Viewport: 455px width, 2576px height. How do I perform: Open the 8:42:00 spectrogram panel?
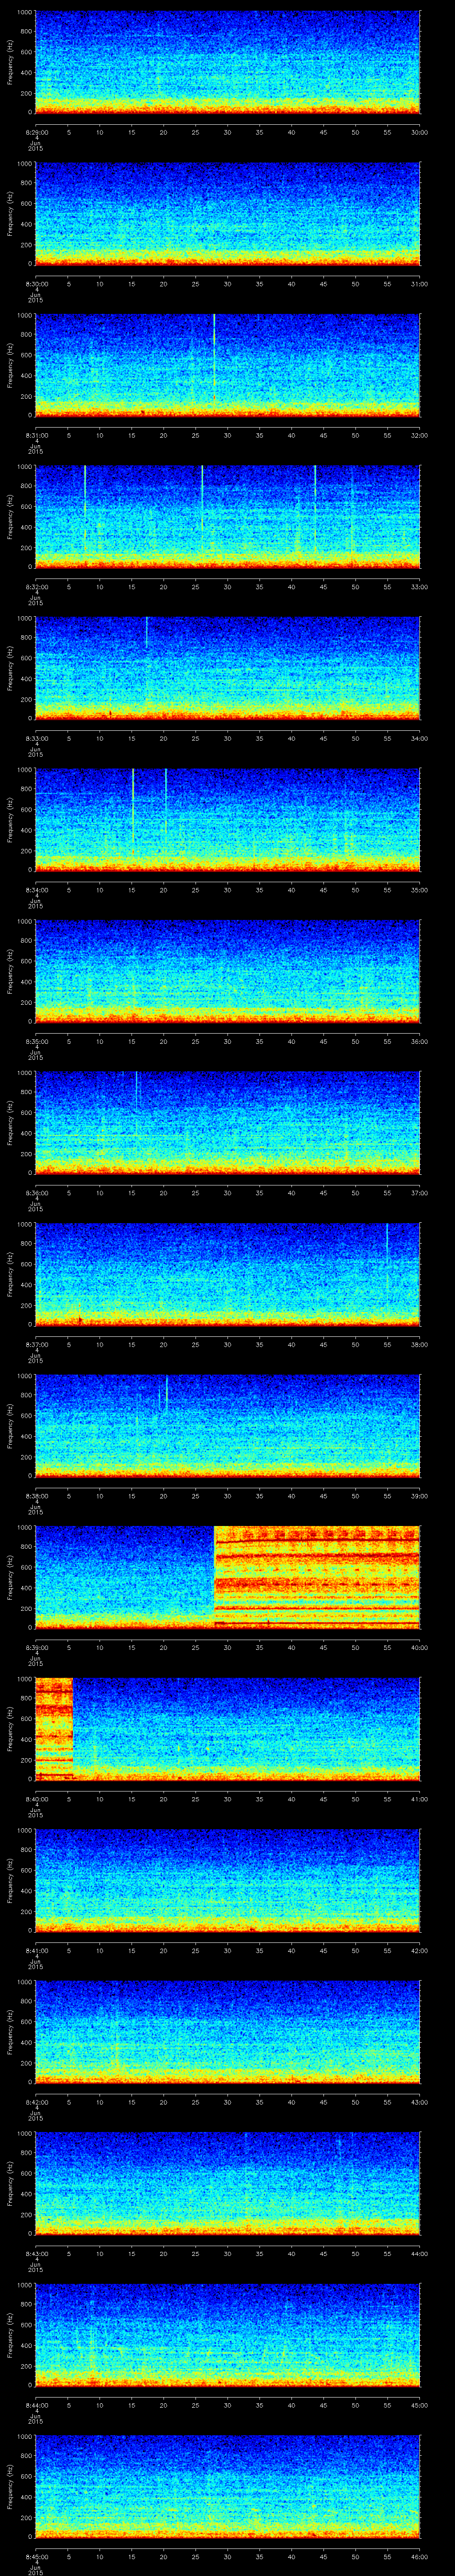click(227, 2032)
